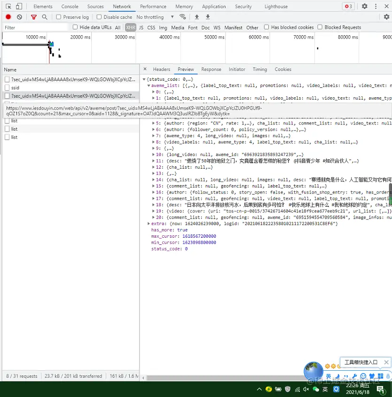This screenshot has height=397, width=392.
Task: Check Has blocked cookies option
Action: point(267,27)
